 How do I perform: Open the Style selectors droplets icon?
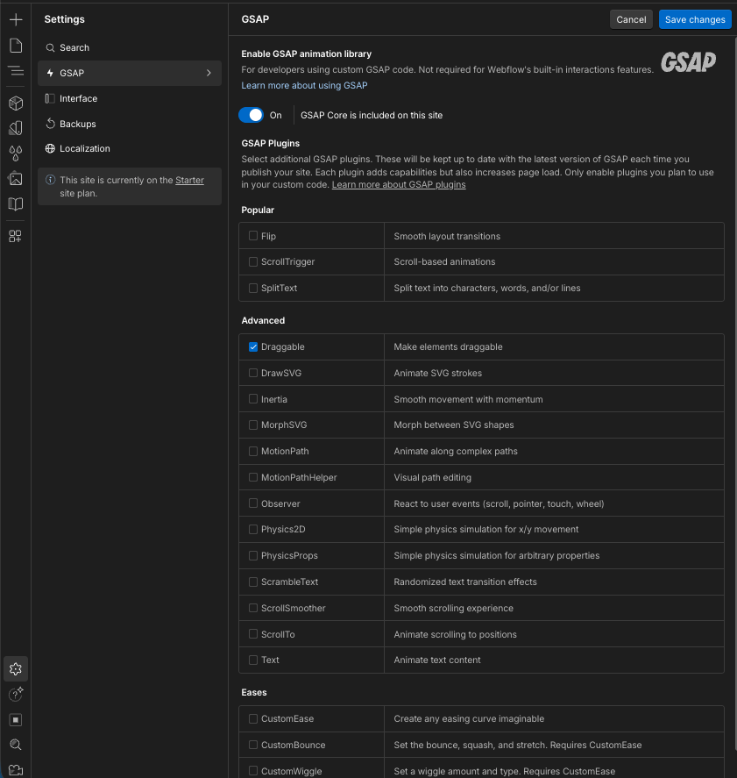(x=15, y=153)
